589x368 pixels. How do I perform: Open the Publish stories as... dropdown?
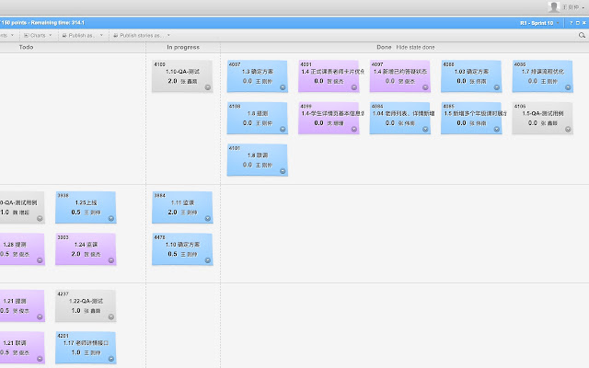click(141, 35)
